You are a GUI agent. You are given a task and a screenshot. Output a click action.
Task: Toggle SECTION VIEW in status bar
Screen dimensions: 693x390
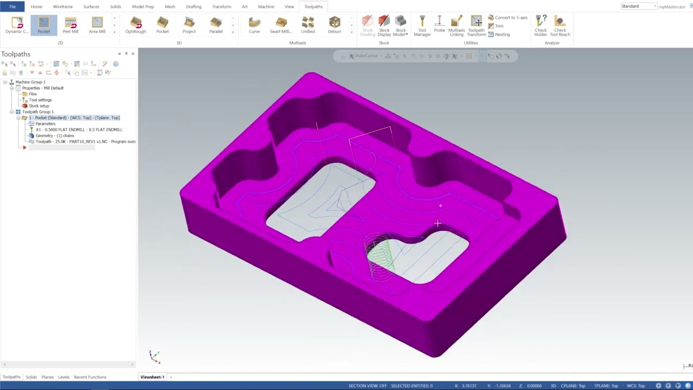(368, 386)
